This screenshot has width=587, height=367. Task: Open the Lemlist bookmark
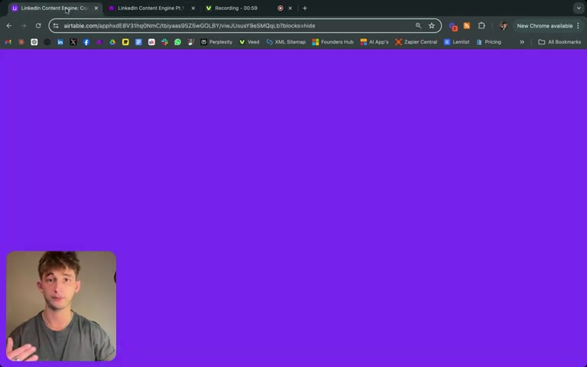pos(456,42)
